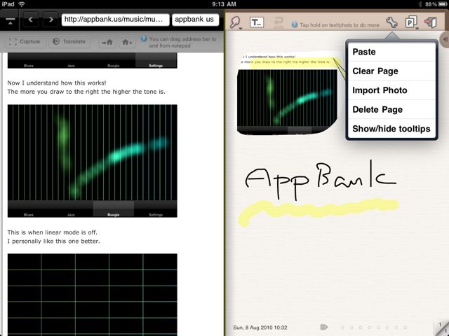449x336 pixels.
Task: Tap the yellow highlighter stroke under AppBank
Action: 318,212
